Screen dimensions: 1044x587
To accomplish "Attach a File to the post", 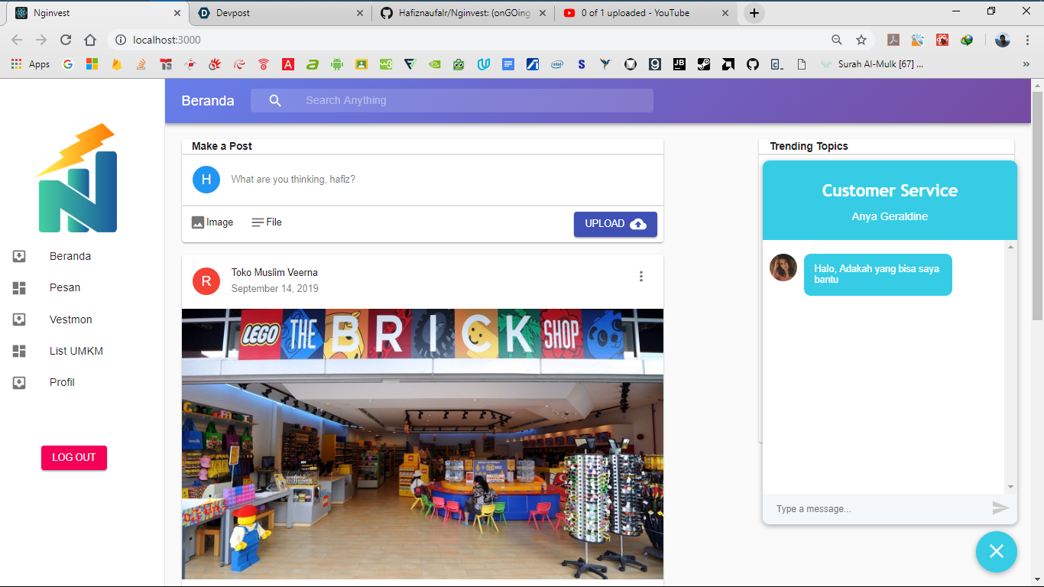I will pyautogui.click(x=267, y=222).
